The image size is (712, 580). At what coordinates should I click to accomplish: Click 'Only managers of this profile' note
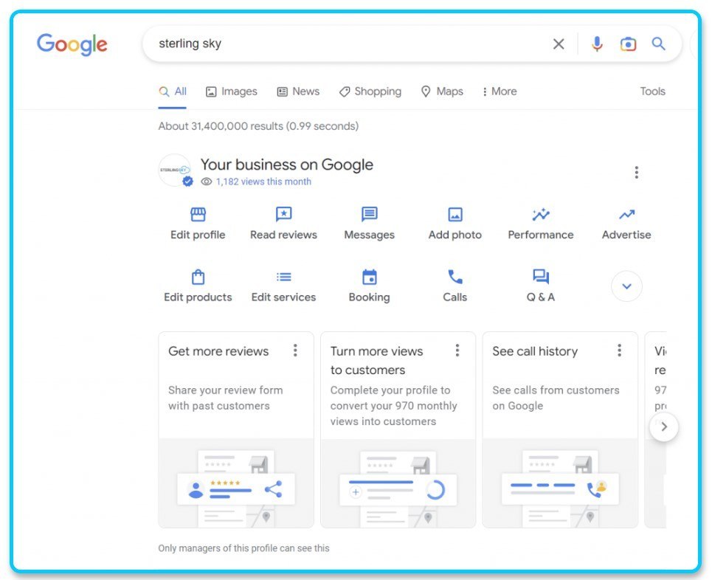(243, 548)
